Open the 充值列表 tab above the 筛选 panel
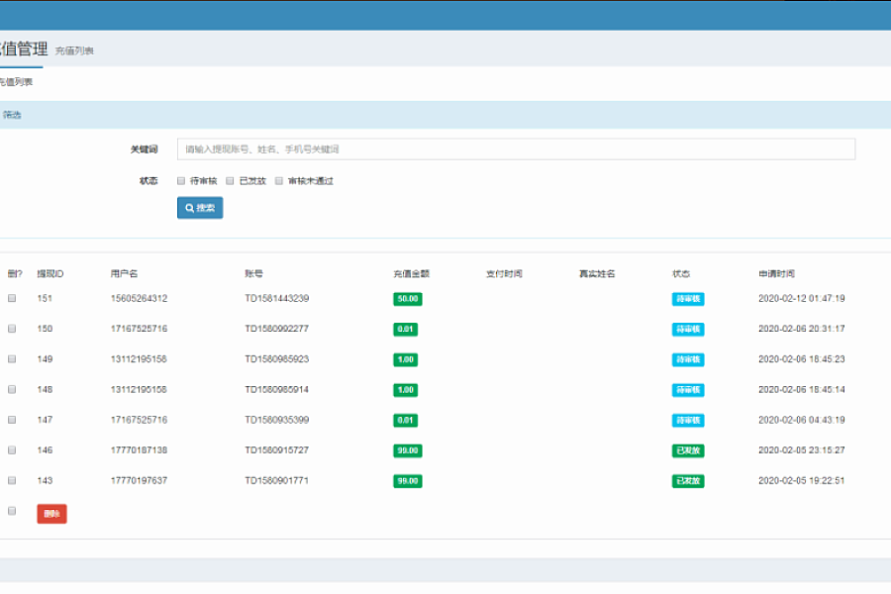This screenshot has width=891, height=594. tap(16, 82)
